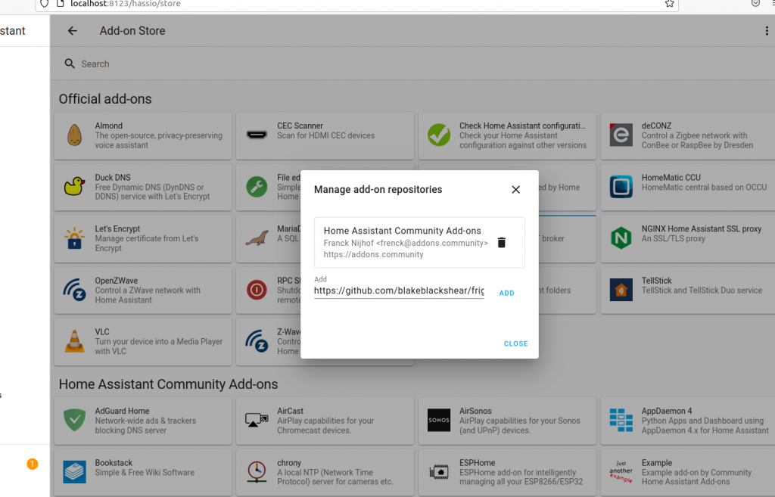Open the HomeMatic CCU icon
Screen dimensions: 775x497
coord(621,187)
